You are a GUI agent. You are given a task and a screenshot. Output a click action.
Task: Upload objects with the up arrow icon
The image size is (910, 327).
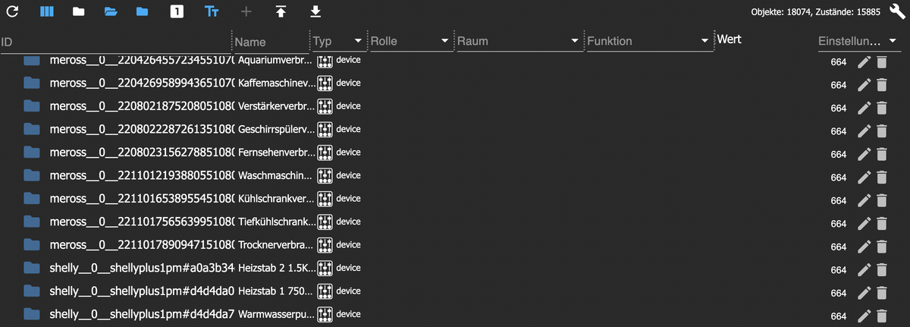[x=281, y=11]
